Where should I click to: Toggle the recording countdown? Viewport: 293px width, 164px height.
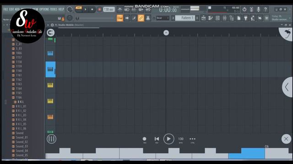coord(134,9)
